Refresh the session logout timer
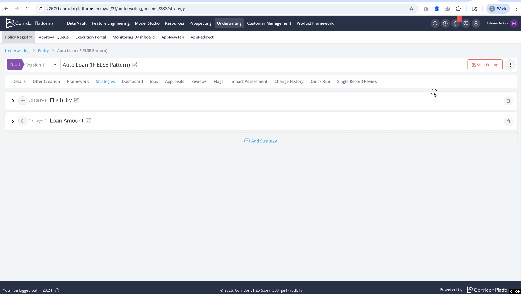This screenshot has width=521, height=294. (57, 290)
